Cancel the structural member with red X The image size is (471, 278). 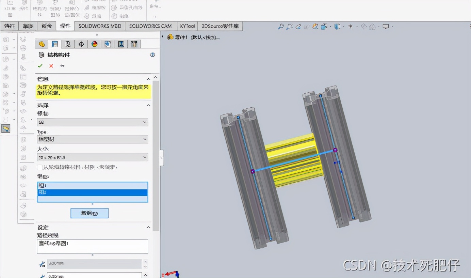click(x=51, y=66)
